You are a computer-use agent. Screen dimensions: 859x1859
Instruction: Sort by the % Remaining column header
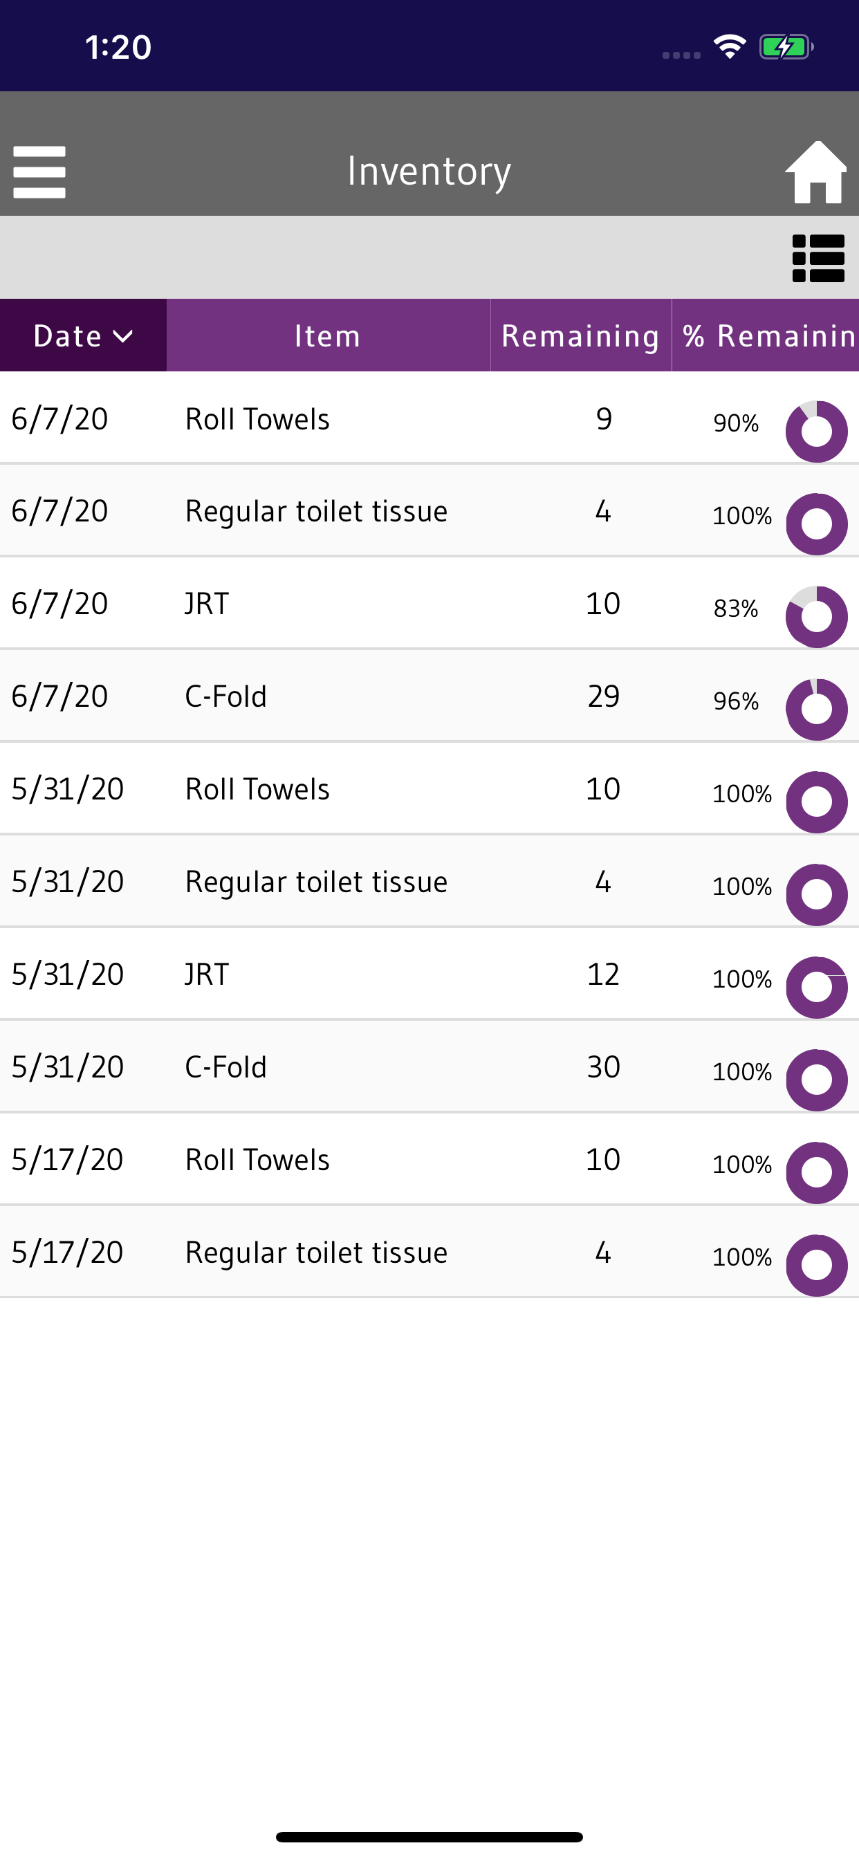tap(766, 335)
